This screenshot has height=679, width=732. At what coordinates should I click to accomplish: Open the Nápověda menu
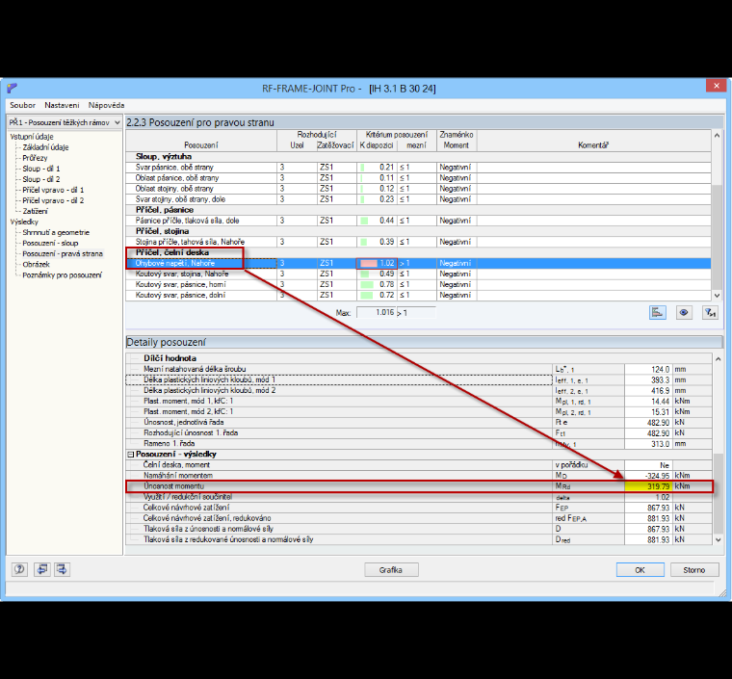[107, 105]
